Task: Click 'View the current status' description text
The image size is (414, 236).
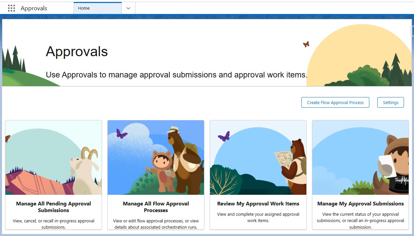Action: (360, 221)
